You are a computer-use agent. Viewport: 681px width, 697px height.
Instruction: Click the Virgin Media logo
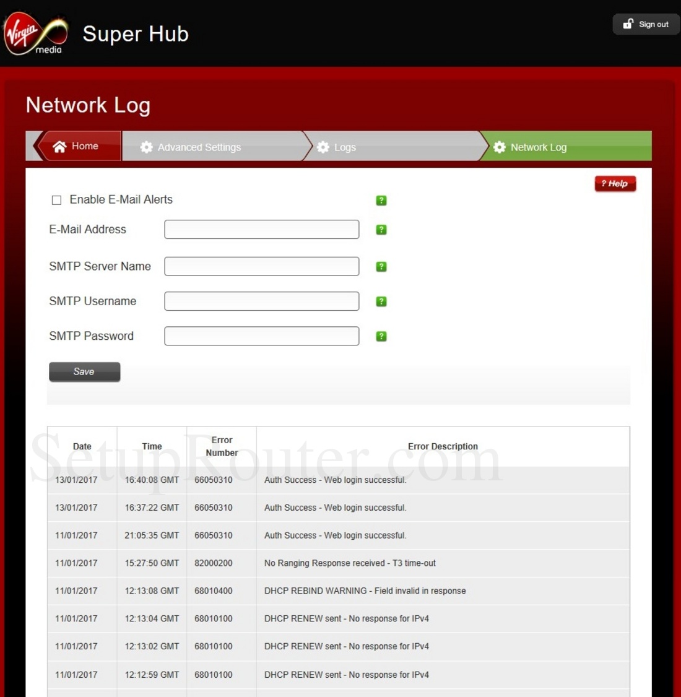(x=35, y=33)
